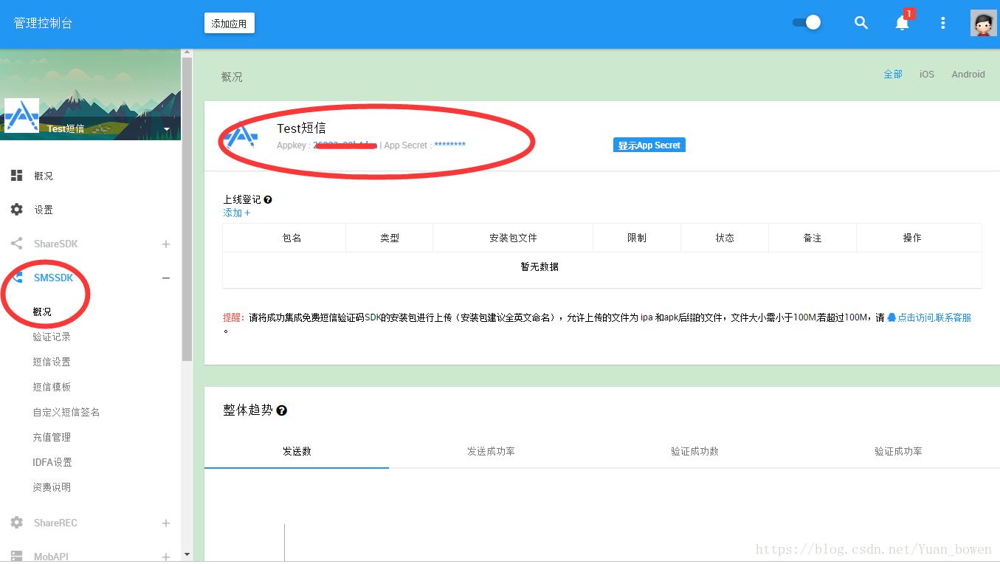Screen dimensions: 1000x564
Task: Click the masked App Secret value
Action: tap(449, 145)
